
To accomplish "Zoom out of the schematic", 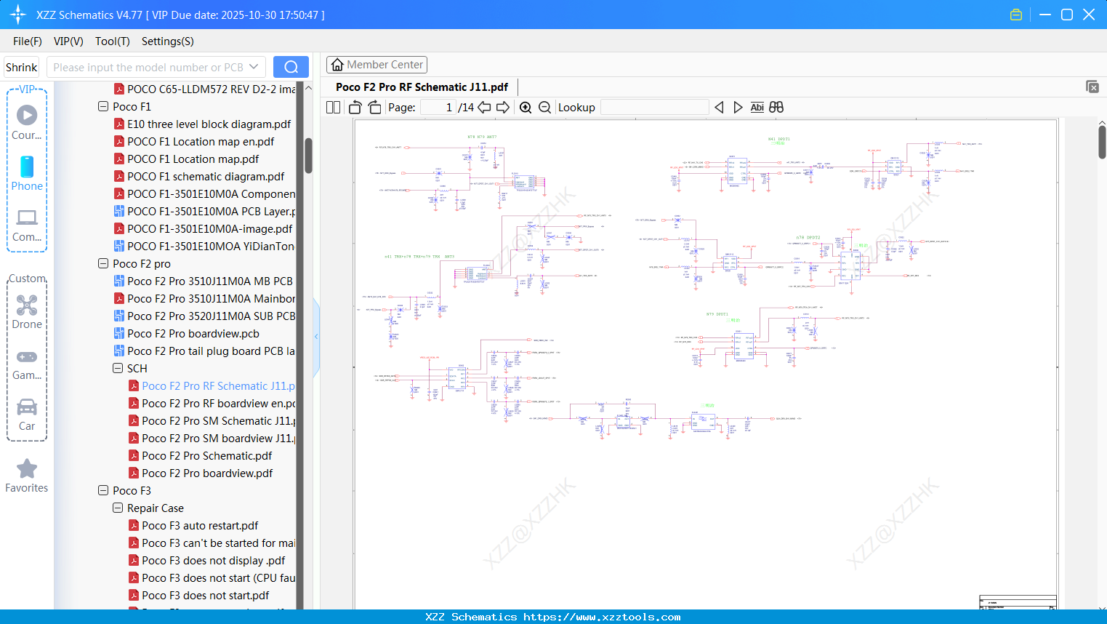I will [544, 108].
